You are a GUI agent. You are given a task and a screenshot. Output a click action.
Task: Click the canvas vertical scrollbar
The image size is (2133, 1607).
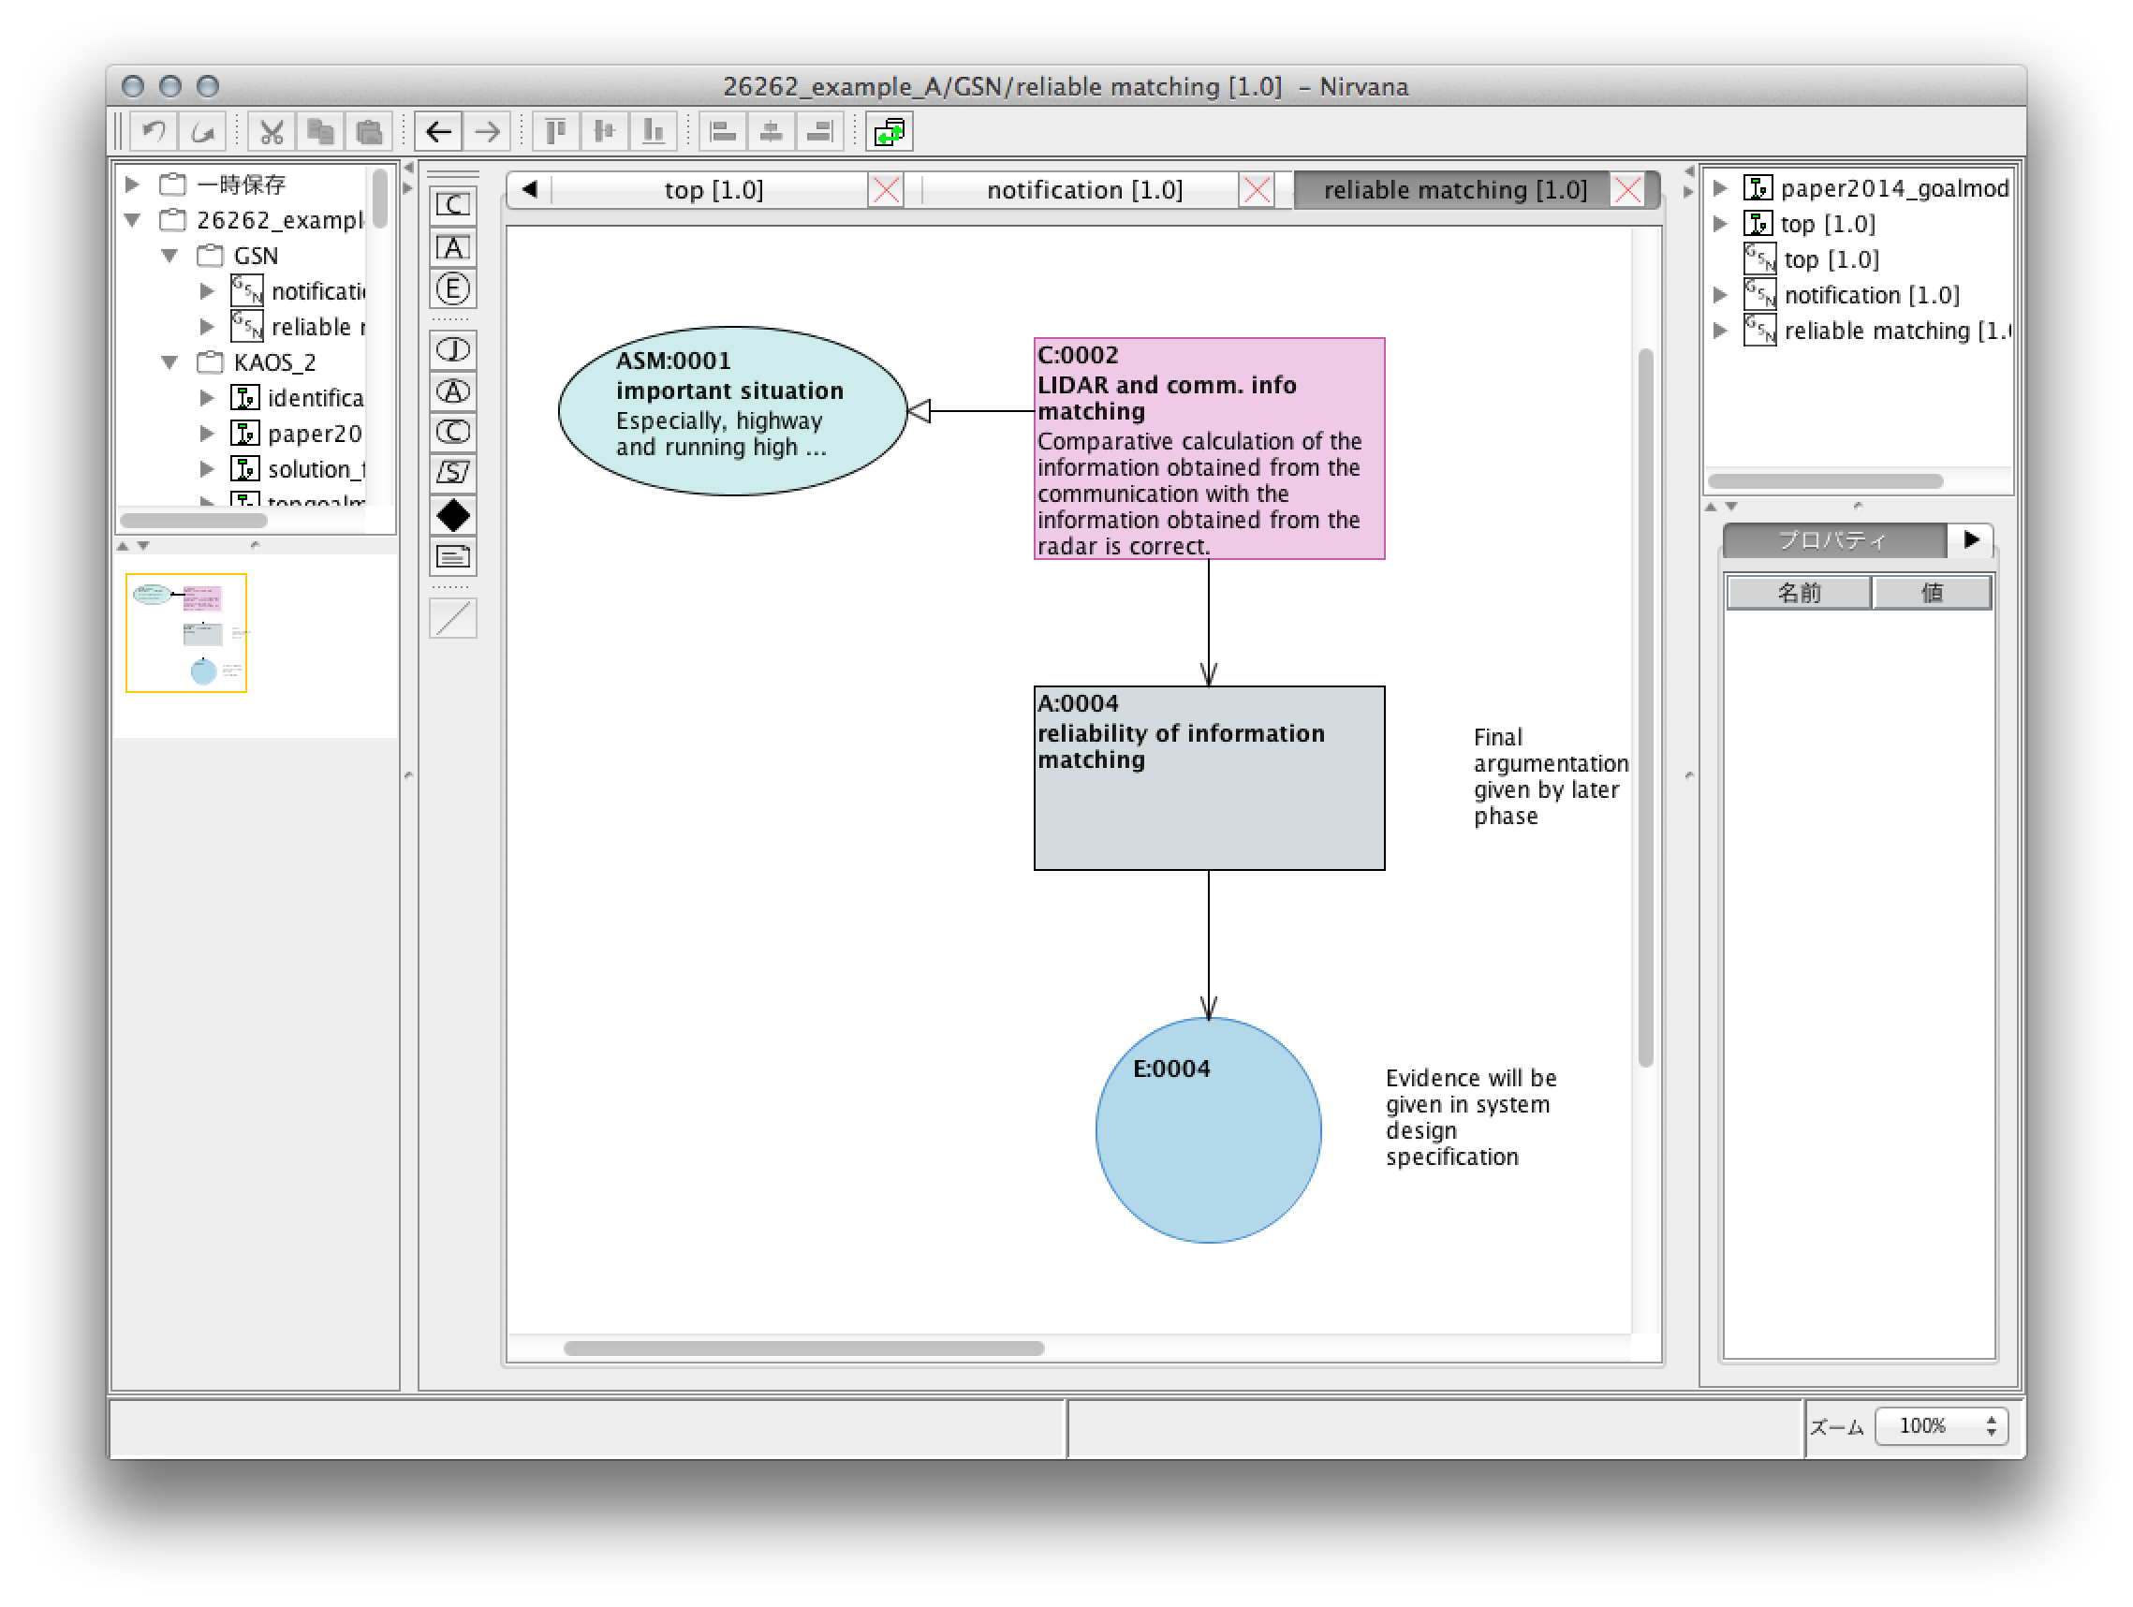[x=1645, y=708]
